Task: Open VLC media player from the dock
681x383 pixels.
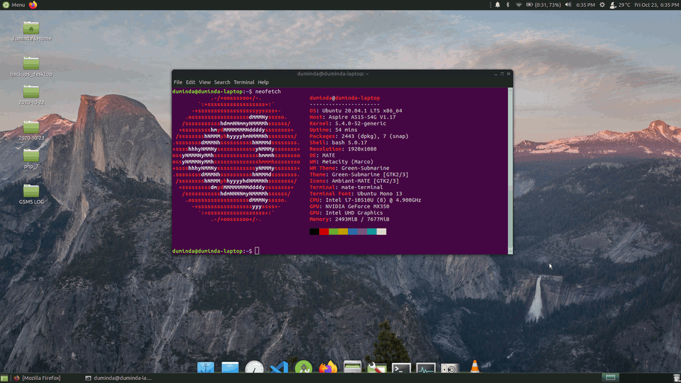Action: (x=473, y=368)
